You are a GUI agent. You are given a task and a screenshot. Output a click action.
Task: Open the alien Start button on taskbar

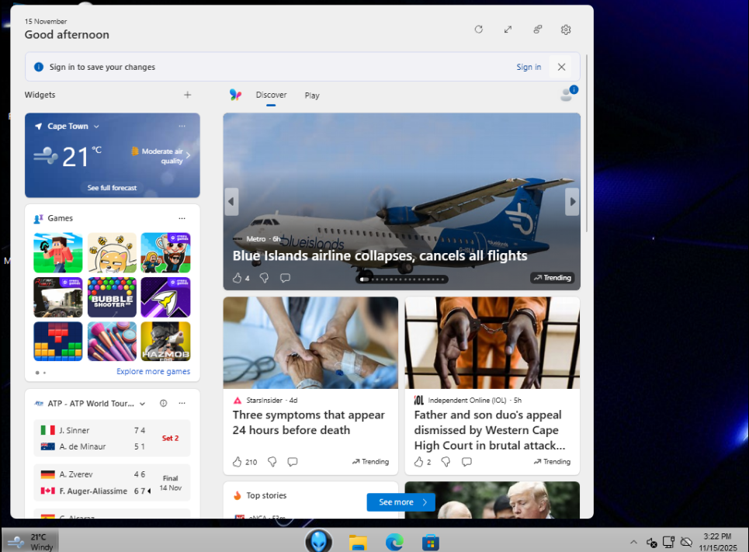tap(318, 541)
